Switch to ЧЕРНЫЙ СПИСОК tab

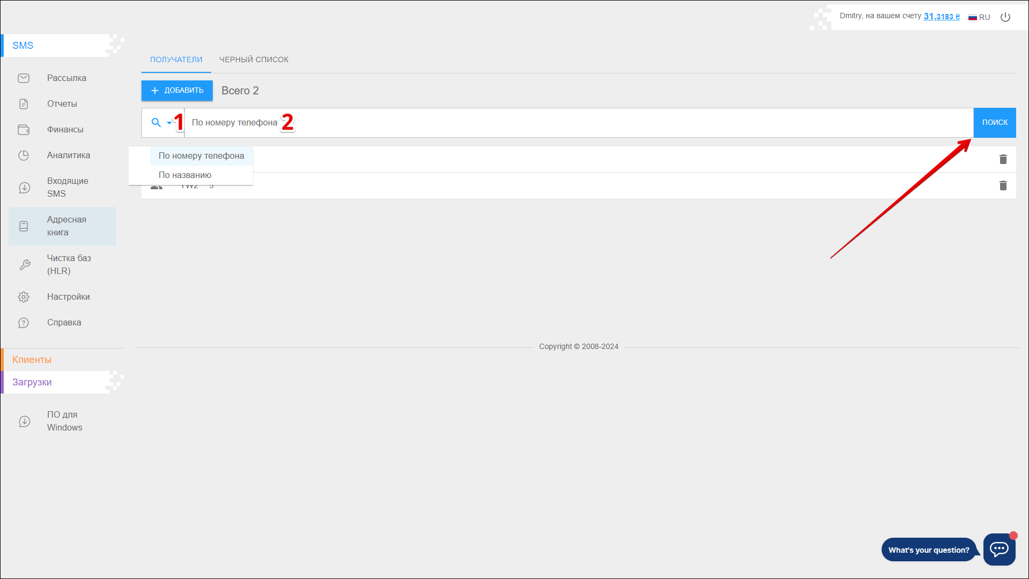click(253, 60)
